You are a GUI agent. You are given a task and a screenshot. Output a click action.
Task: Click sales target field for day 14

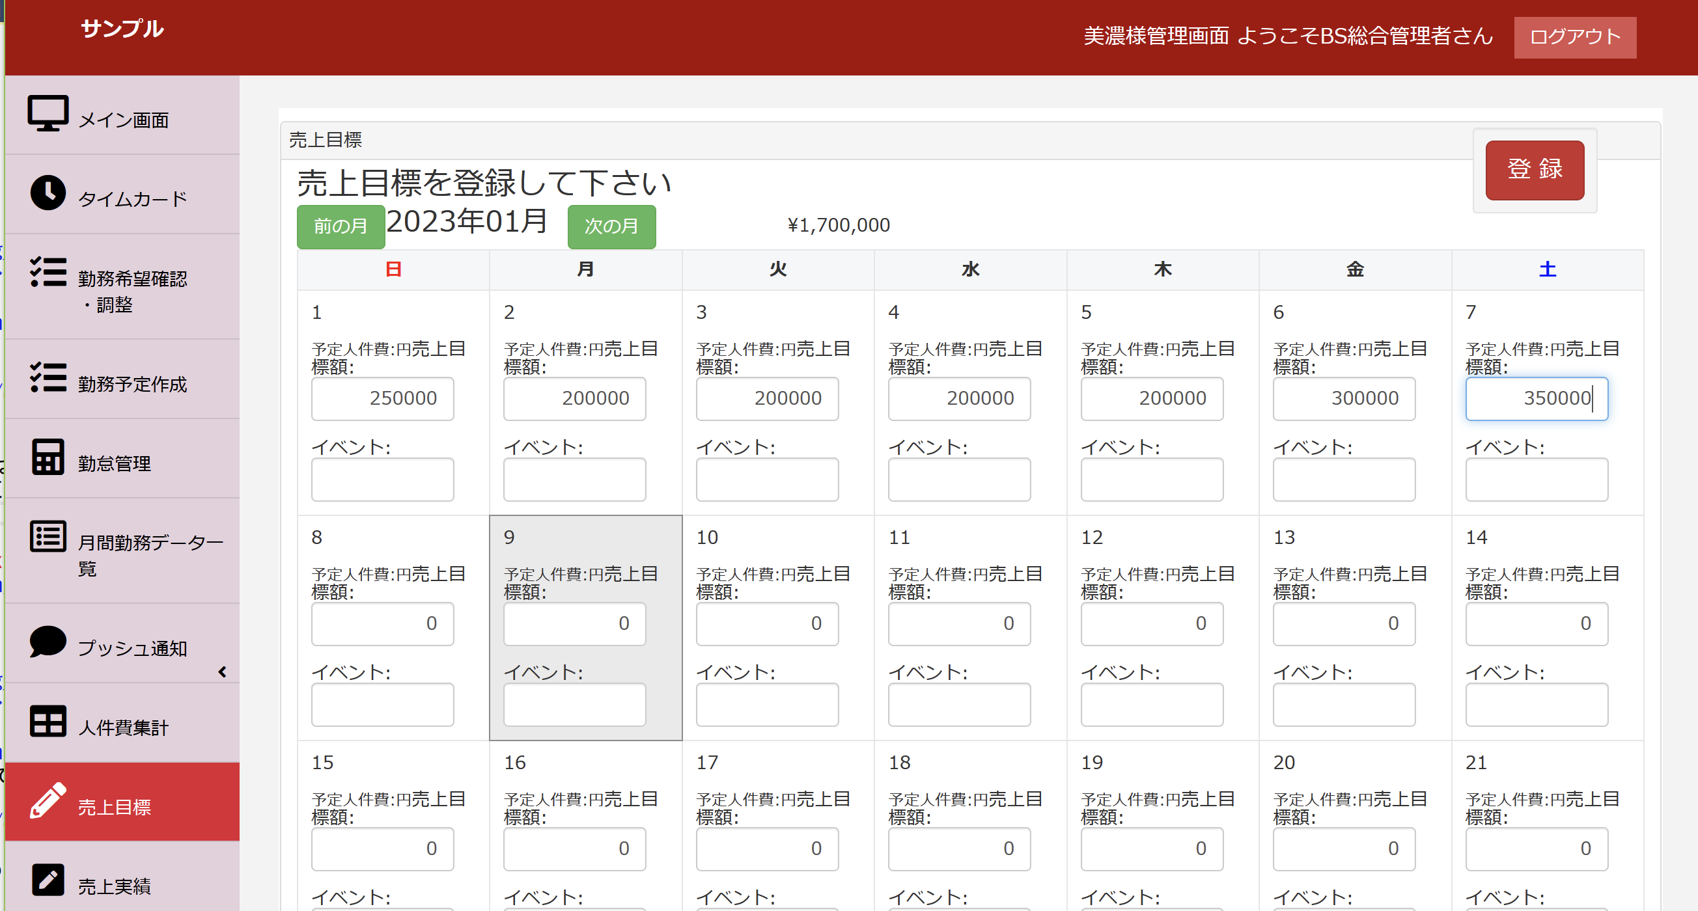point(1537,624)
